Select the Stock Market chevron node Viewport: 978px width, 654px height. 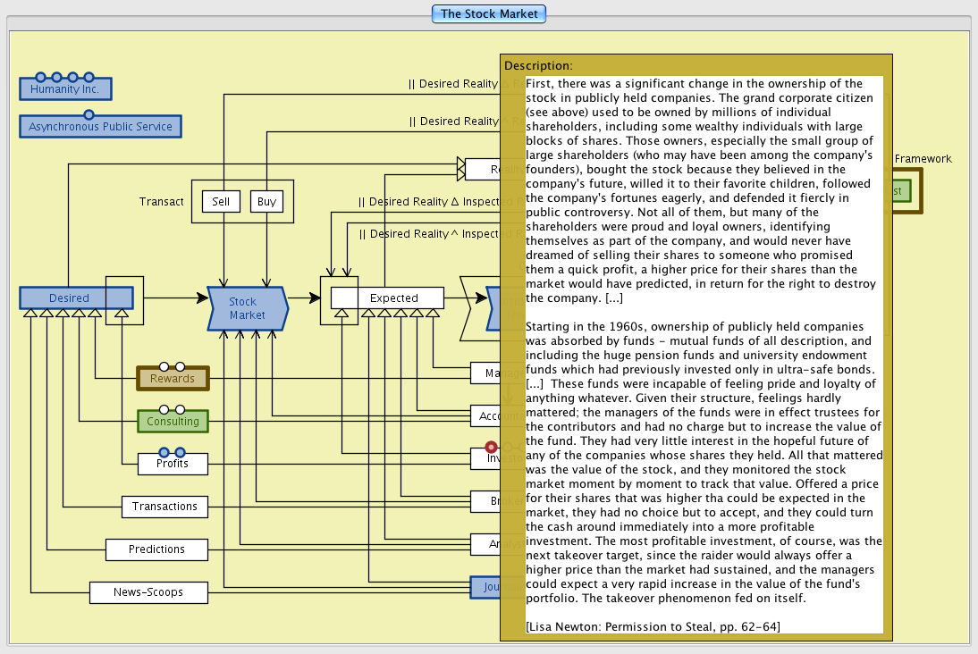coord(248,308)
